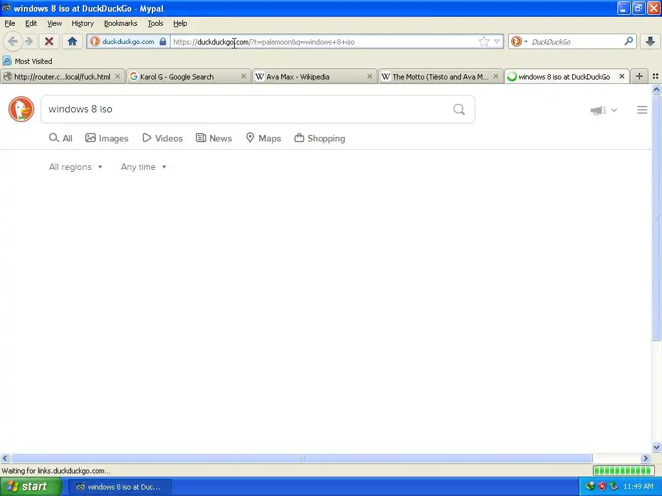Image resolution: width=662 pixels, height=496 pixels.
Task: Click the Mypal taskbar window button
Action: 120,487
